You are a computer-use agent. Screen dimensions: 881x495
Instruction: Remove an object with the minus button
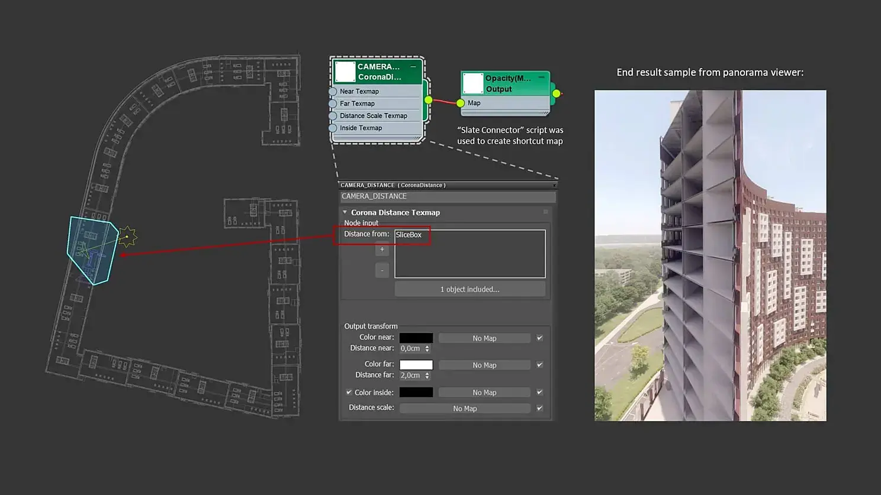click(382, 270)
